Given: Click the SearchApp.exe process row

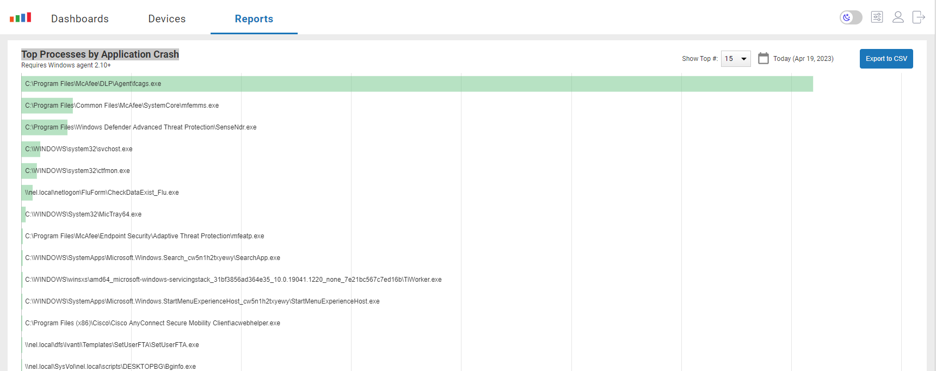Looking at the screenshot, I should click(x=152, y=258).
